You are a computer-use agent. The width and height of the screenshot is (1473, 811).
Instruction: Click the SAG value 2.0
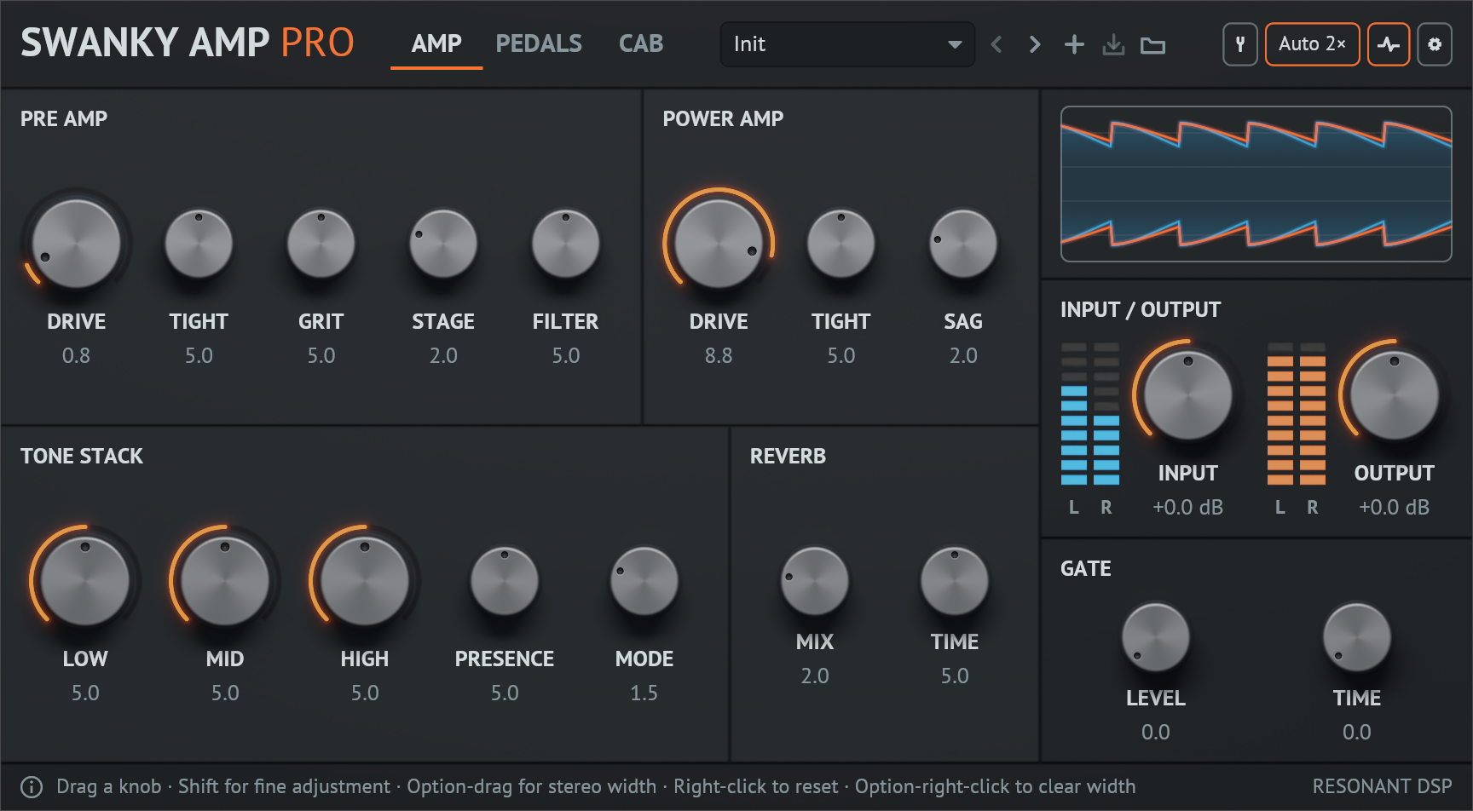click(963, 355)
